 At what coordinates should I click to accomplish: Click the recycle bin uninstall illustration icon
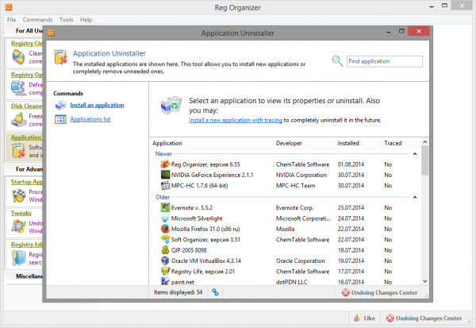click(171, 105)
